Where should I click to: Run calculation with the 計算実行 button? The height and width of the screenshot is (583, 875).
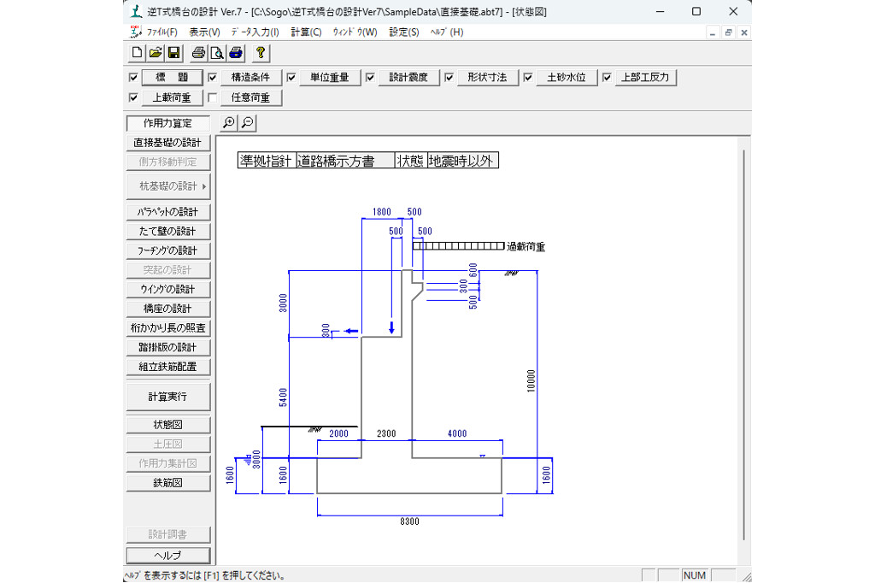pos(167,396)
